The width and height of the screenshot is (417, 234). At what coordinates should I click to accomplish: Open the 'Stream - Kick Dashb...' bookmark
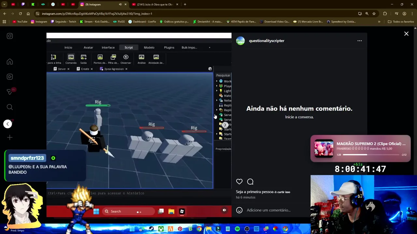click(x=94, y=22)
